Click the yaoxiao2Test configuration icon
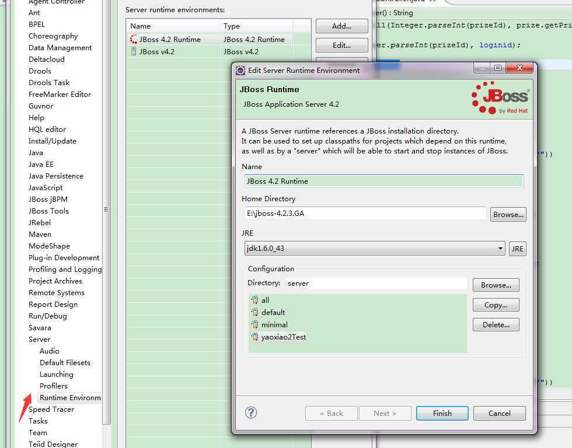The width and height of the screenshot is (572, 448). [254, 337]
